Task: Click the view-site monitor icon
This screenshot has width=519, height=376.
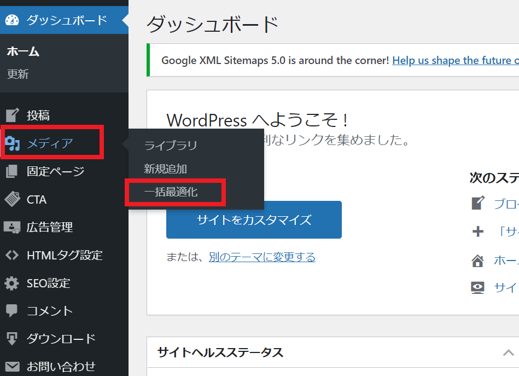Action: pos(477,287)
